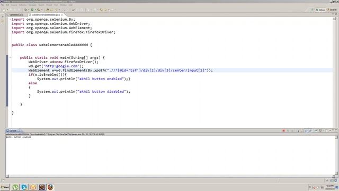Click the word 'webelementenabledddddd' in class declaration

click(64, 45)
